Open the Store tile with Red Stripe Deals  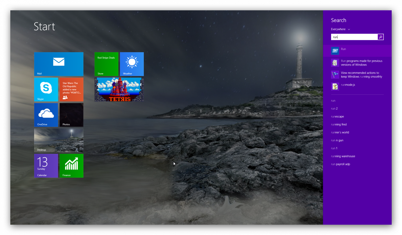pyautogui.click(x=106, y=64)
